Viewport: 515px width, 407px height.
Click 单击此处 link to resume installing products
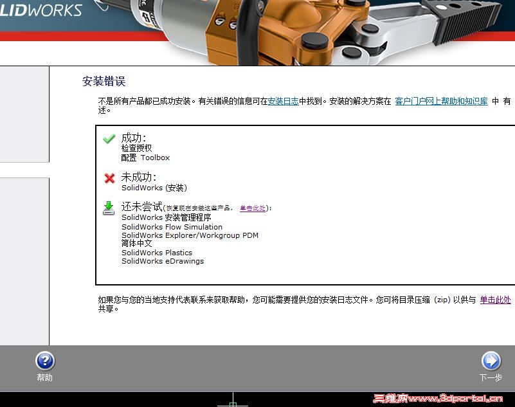(253, 208)
